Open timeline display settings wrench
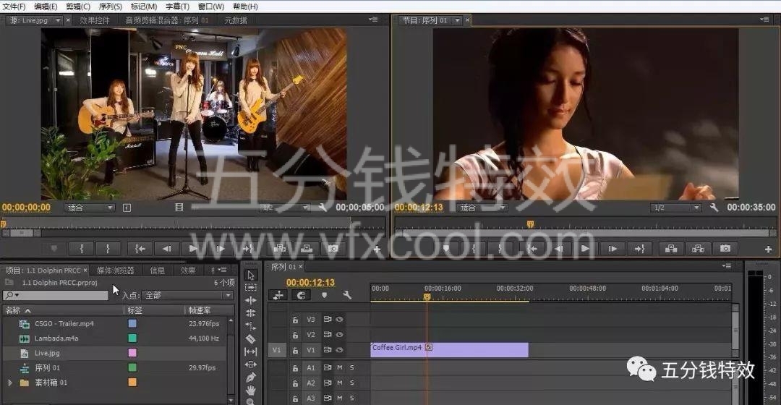 pyautogui.click(x=347, y=295)
